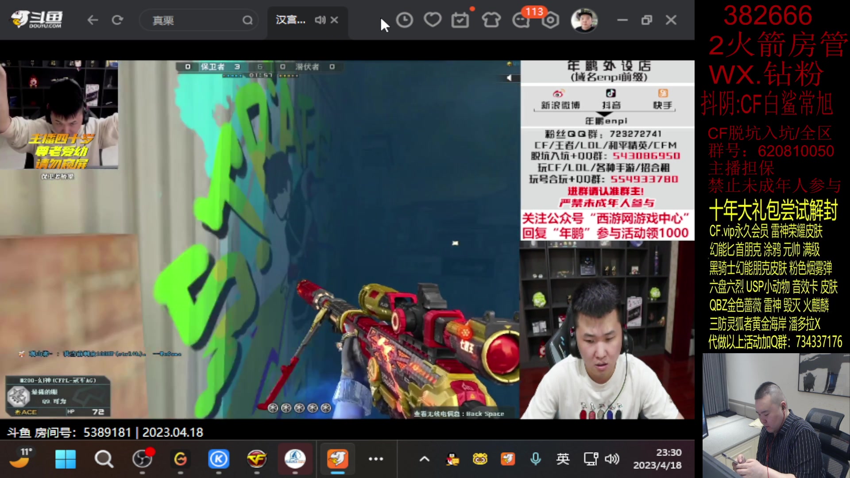Open the yellow bear face tray icon
The height and width of the screenshot is (478, 850).
[480, 459]
